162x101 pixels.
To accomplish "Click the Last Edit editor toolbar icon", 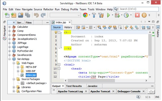I will coord(78,27).
